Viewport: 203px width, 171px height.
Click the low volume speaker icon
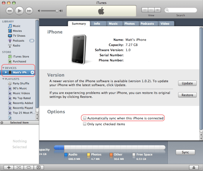click(39, 11)
